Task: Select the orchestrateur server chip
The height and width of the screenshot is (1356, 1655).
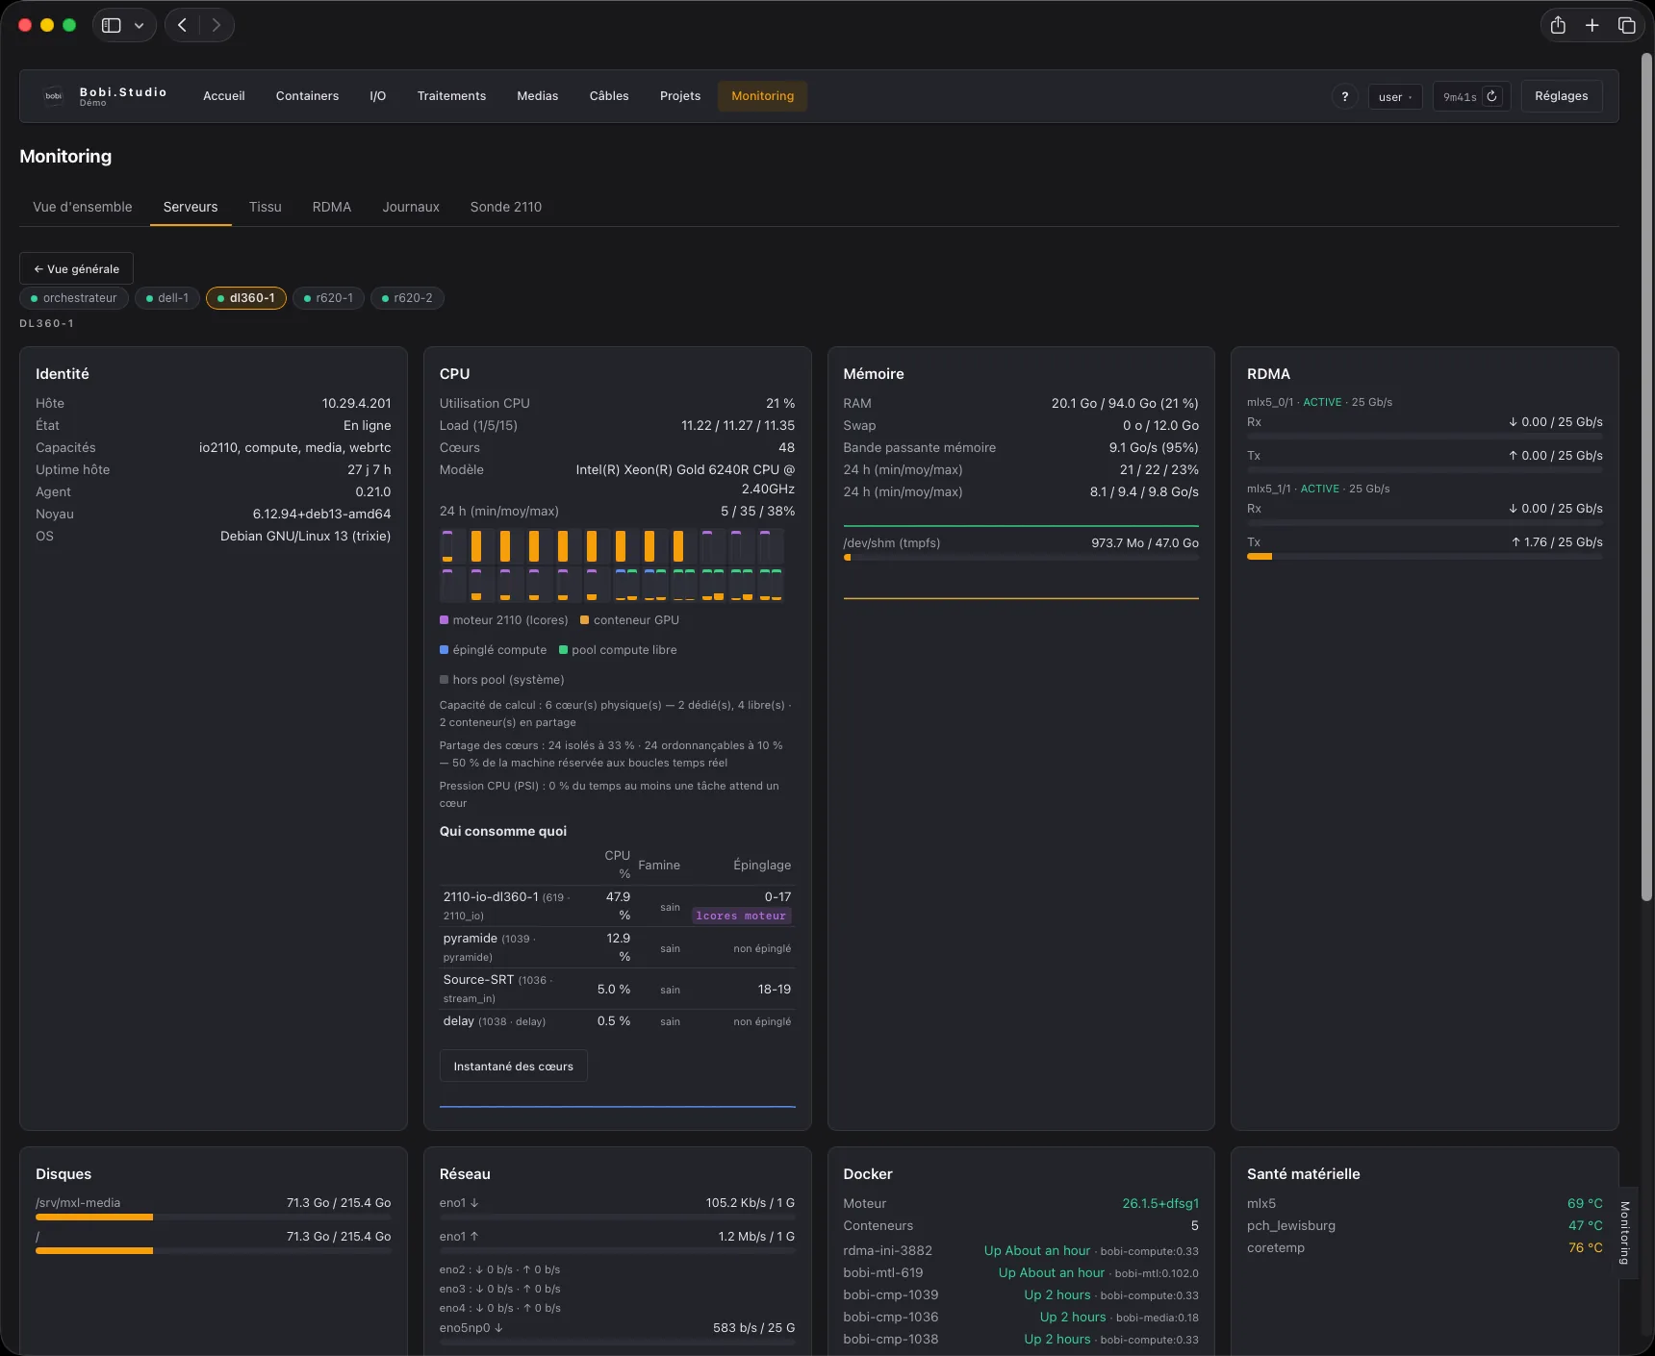Action: pyautogui.click(x=74, y=298)
